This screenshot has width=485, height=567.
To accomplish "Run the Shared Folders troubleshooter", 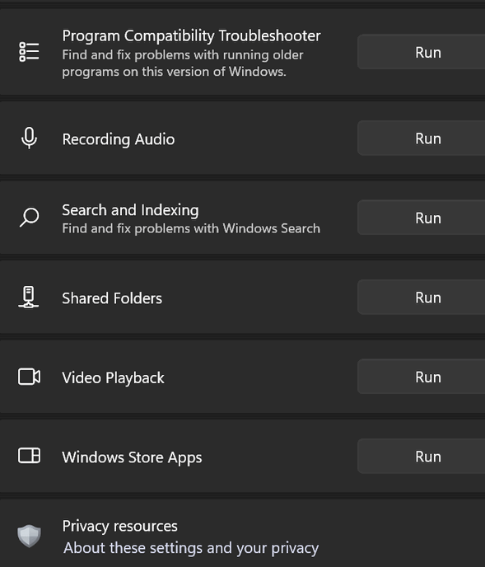I will (421, 298).
